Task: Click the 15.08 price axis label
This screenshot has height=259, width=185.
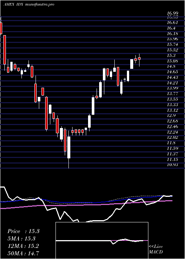Action: 172,61
